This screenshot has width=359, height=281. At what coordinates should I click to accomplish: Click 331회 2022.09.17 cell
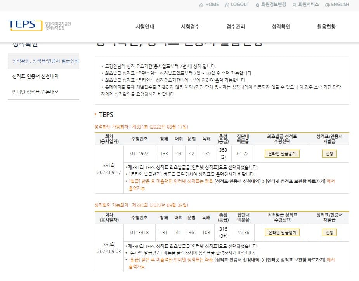pos(109,169)
